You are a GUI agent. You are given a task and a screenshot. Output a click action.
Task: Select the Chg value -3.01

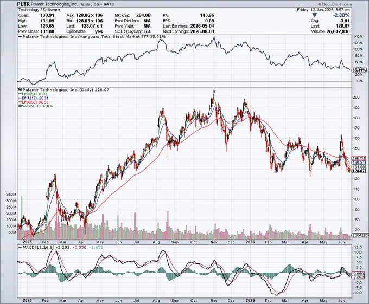345,21
